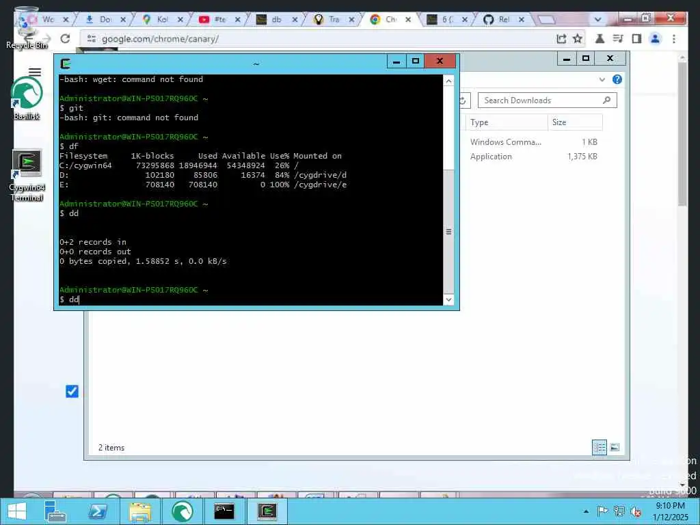Click the muted volume tray icon
Viewport: 700px width, 525px height.
636,511
